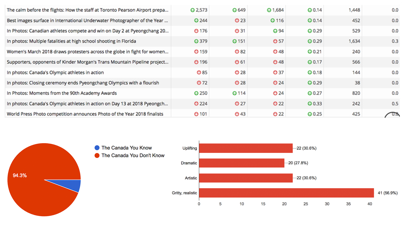Click the green up arrow beside 151
This screenshot has width=406, height=226.
pyautogui.click(x=235, y=41)
